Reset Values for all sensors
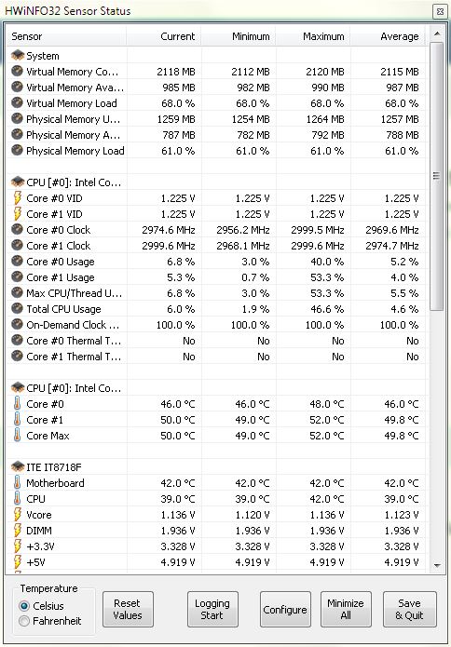This screenshot has height=647, width=451. [128, 609]
